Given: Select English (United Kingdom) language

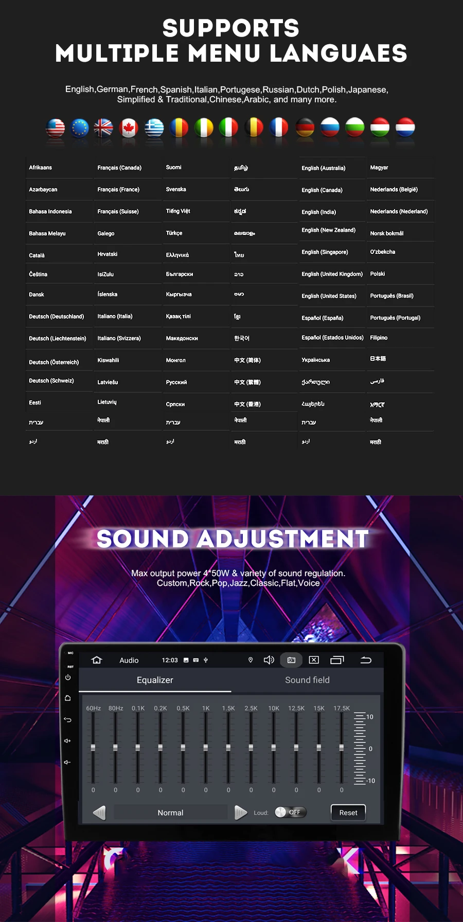Looking at the screenshot, I should (x=332, y=274).
